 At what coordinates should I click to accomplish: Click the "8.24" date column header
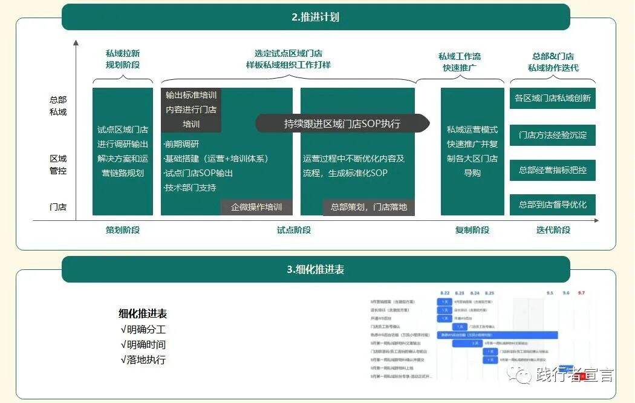[x=475, y=293]
